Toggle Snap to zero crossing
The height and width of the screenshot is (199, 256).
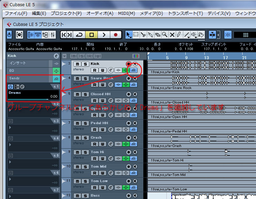coord(228,35)
